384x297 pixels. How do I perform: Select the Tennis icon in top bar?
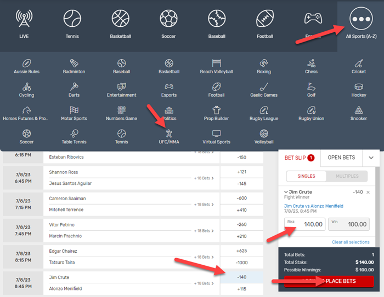click(x=72, y=25)
